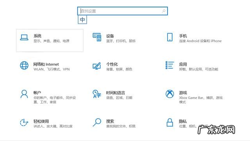Click 显示、声音、通知、电源 description
Viewport: 250px width, 141px height.
(x=51, y=41)
